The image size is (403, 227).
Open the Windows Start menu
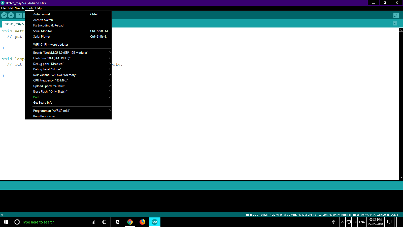[x=6, y=222]
